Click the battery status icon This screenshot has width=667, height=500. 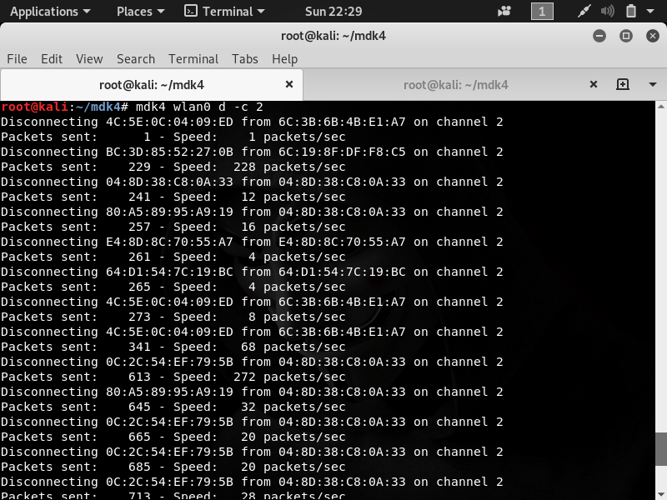(631, 12)
